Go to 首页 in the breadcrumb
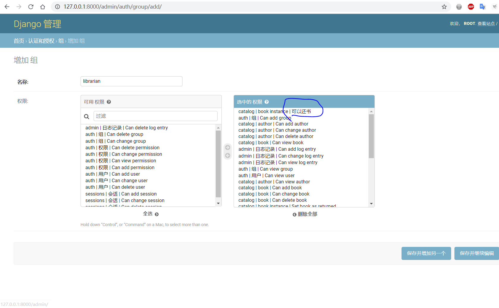The width and height of the screenshot is (499, 308). (19, 41)
